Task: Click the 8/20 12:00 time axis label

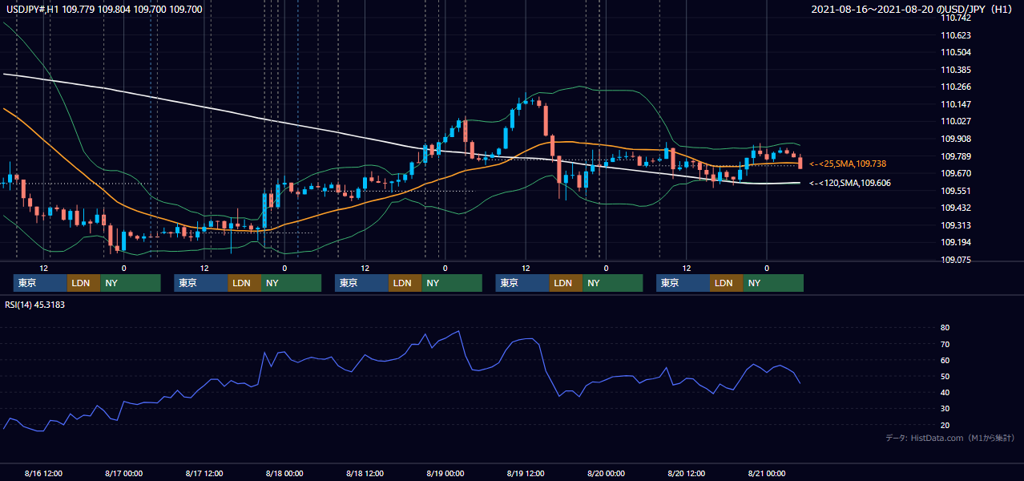Action: click(686, 473)
